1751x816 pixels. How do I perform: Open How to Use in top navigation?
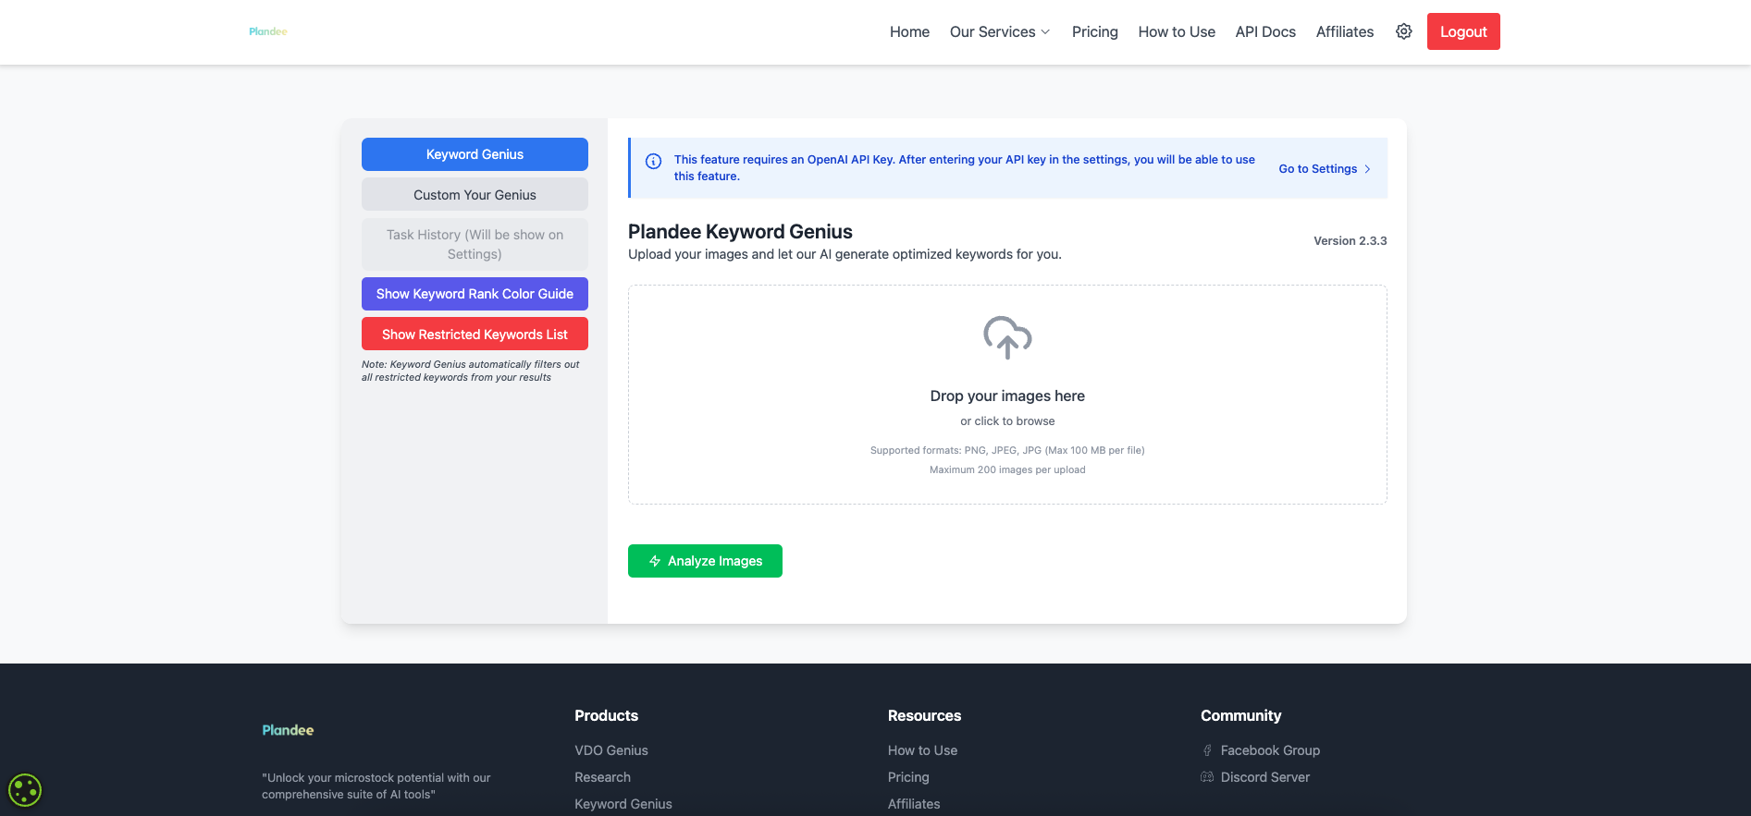pos(1177,31)
